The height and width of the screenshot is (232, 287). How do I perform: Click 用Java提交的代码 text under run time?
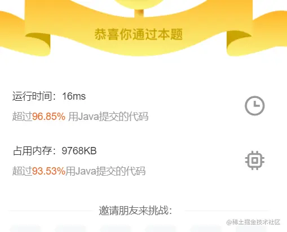[x=108, y=117]
